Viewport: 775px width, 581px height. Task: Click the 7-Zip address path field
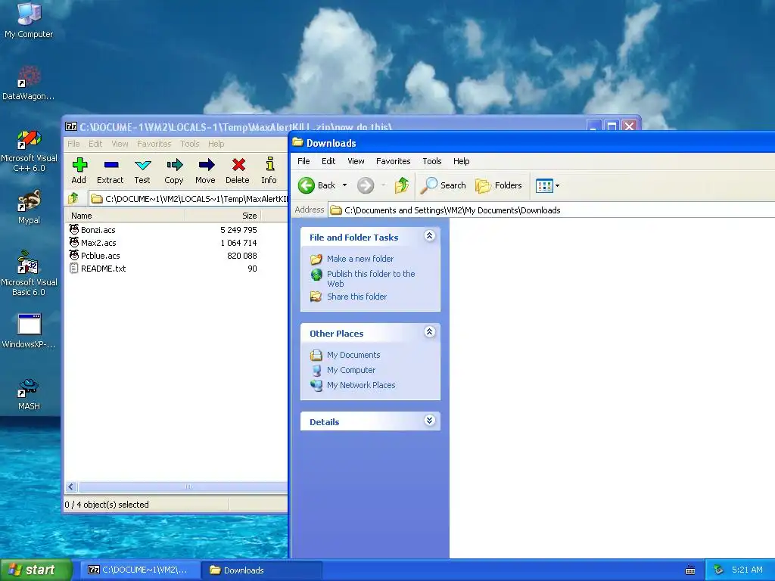tap(188, 199)
